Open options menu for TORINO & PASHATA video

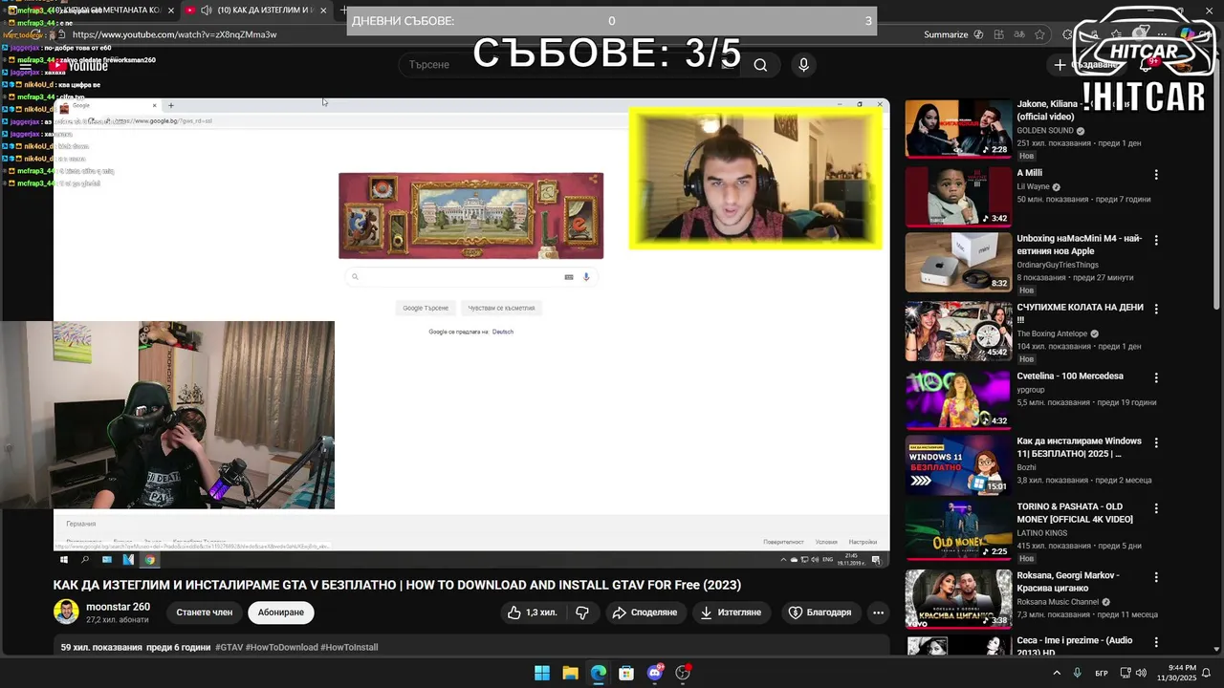[x=1156, y=510]
